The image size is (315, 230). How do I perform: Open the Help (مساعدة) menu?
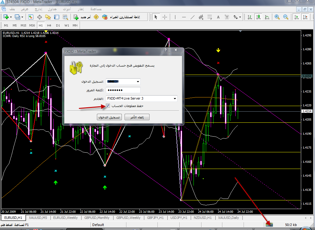[x=96, y=9]
